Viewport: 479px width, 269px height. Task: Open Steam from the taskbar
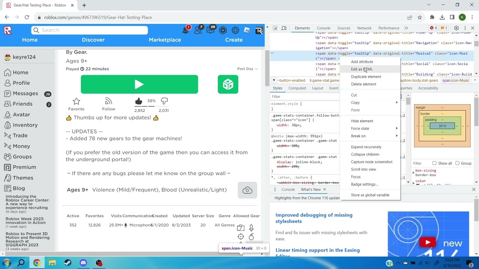(68, 263)
